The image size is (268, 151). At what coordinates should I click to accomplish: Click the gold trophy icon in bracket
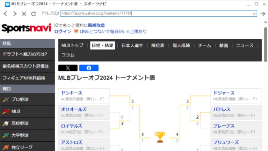click(x=160, y=137)
